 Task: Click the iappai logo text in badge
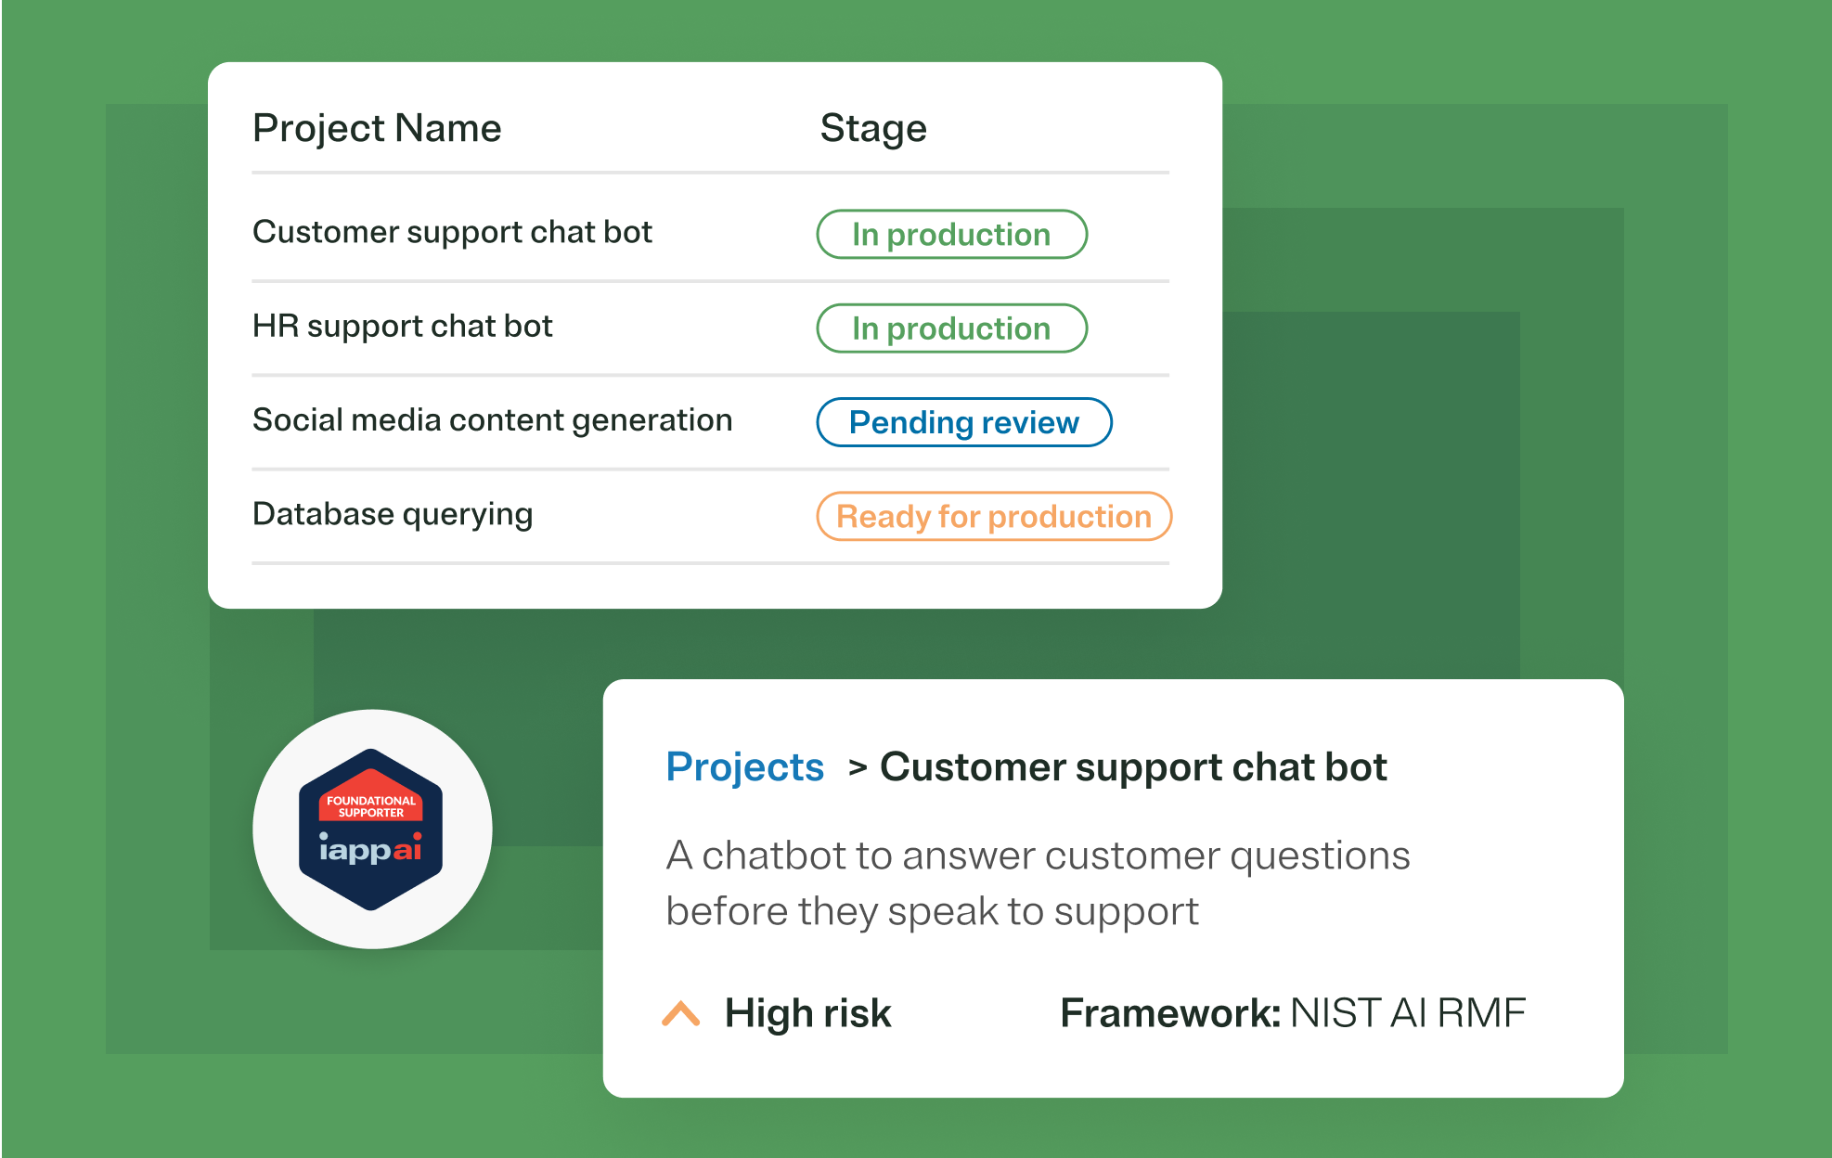click(370, 849)
